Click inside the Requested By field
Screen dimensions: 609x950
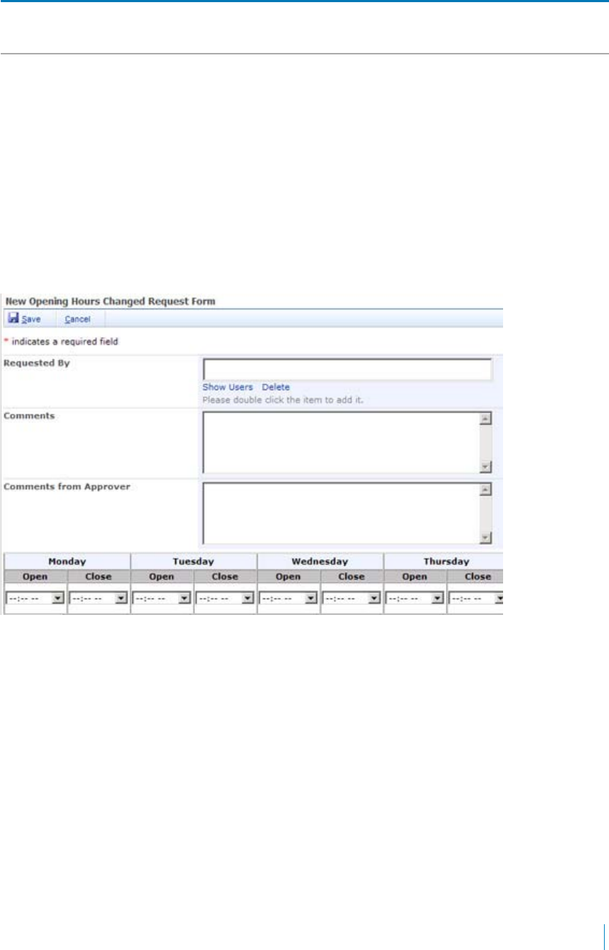tap(348, 369)
